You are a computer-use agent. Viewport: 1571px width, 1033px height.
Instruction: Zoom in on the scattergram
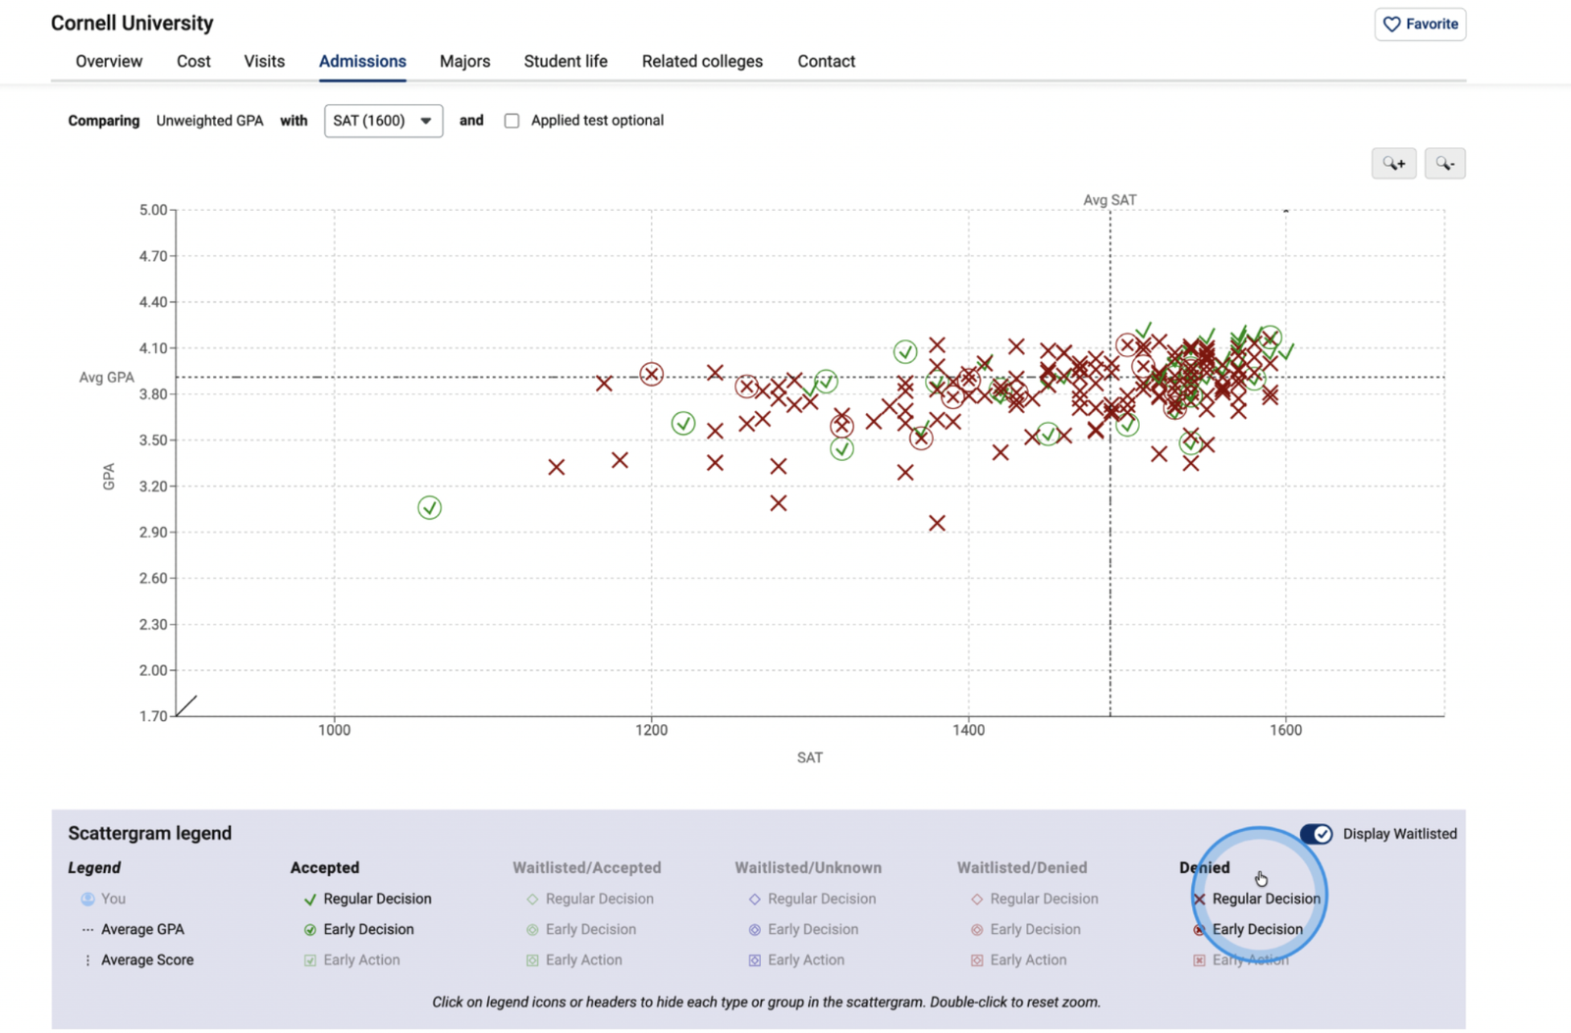1393,164
